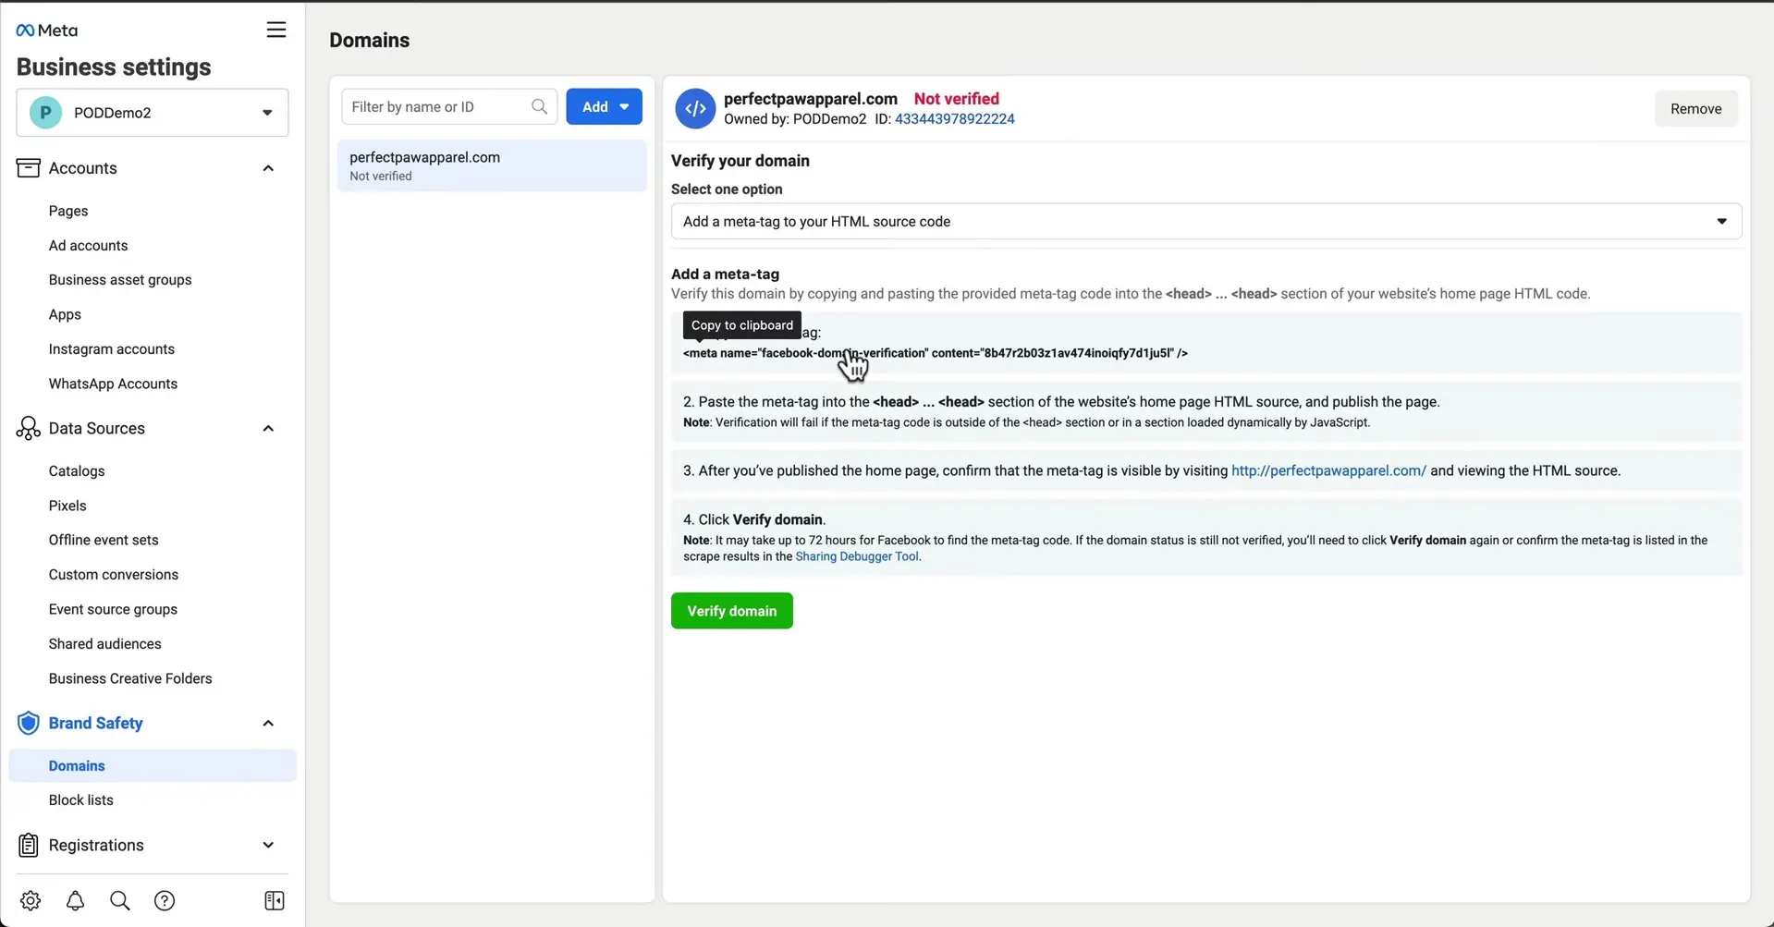Open the PODDemo2 business selector dropdown
The width and height of the screenshot is (1774, 927).
(x=153, y=113)
